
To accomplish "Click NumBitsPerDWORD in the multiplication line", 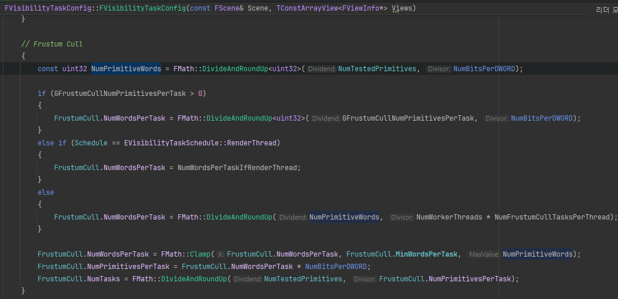I will pos(336,266).
